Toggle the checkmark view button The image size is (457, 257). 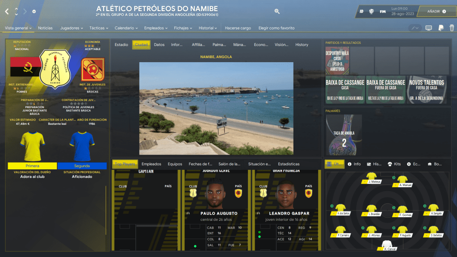[415, 28]
